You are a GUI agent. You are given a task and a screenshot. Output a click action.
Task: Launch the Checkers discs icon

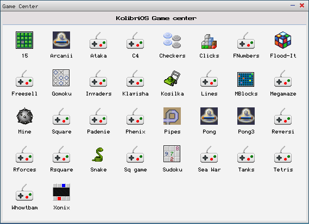point(172,40)
